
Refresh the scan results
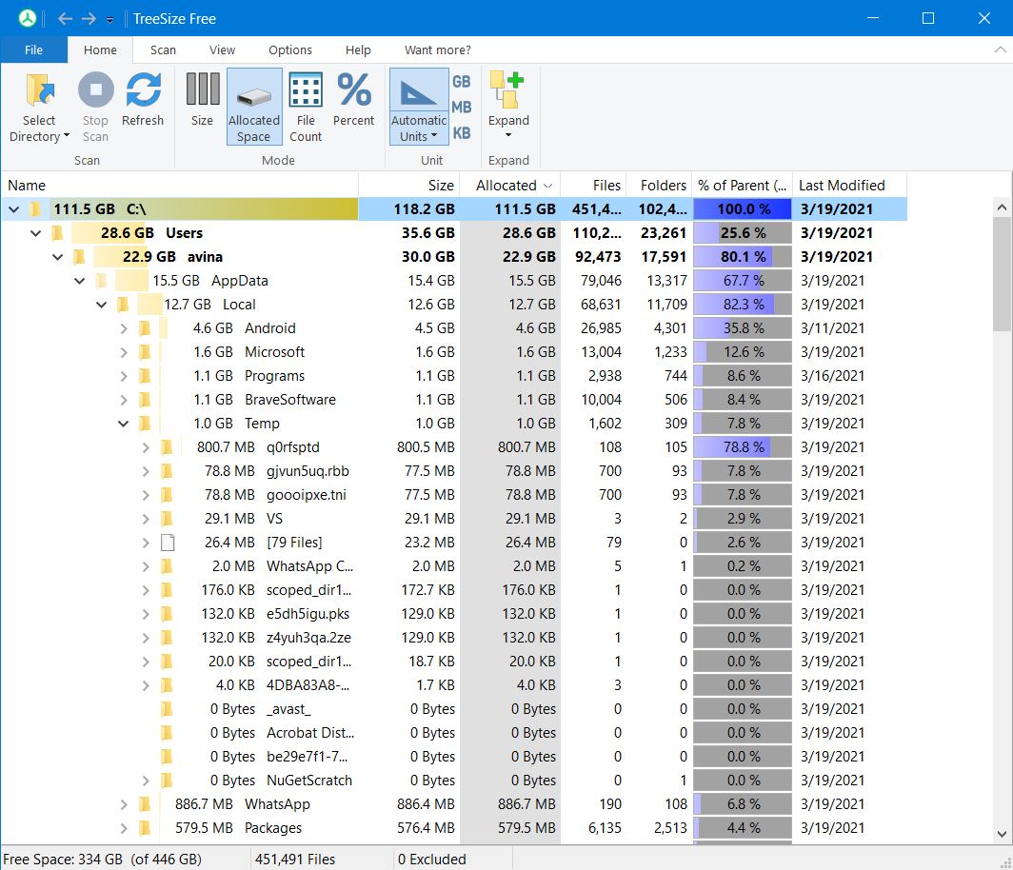143,99
